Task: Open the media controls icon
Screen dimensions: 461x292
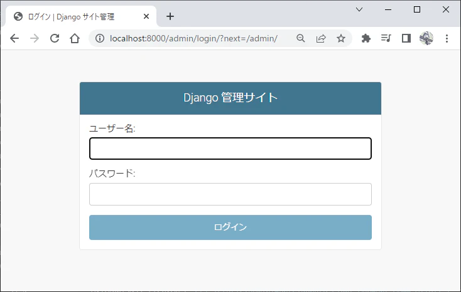Action: pyautogui.click(x=386, y=38)
